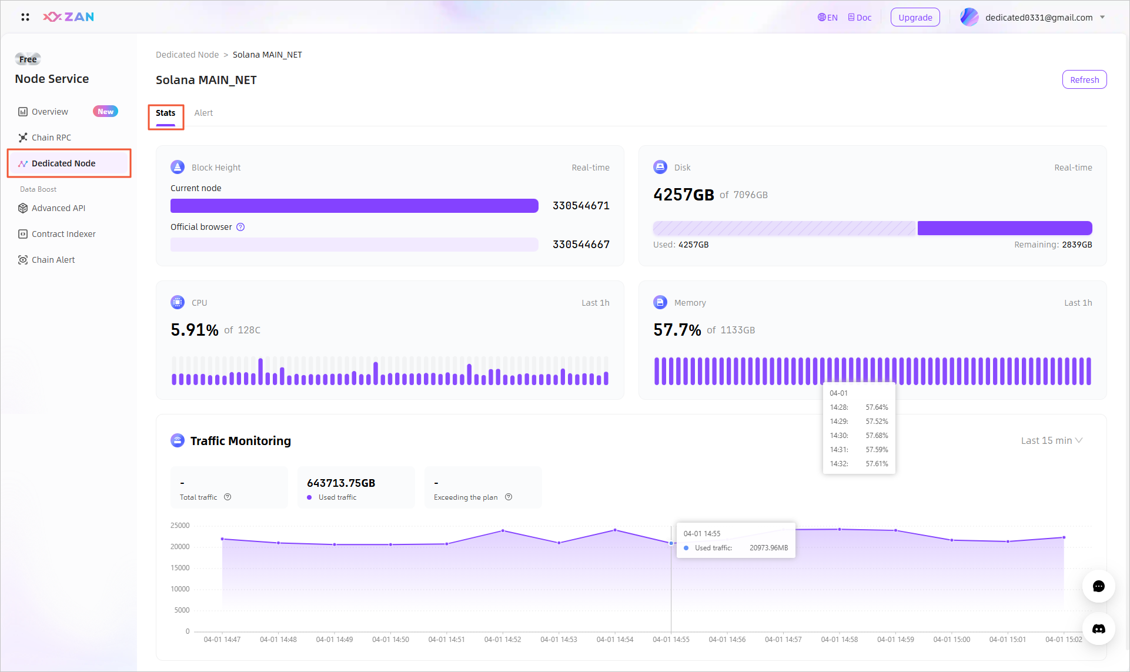The height and width of the screenshot is (672, 1130).
Task: Click the ZAN logo
Action: click(69, 17)
